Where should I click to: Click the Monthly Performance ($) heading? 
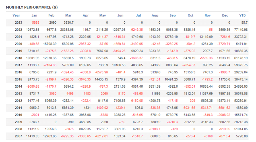pos(32,7)
